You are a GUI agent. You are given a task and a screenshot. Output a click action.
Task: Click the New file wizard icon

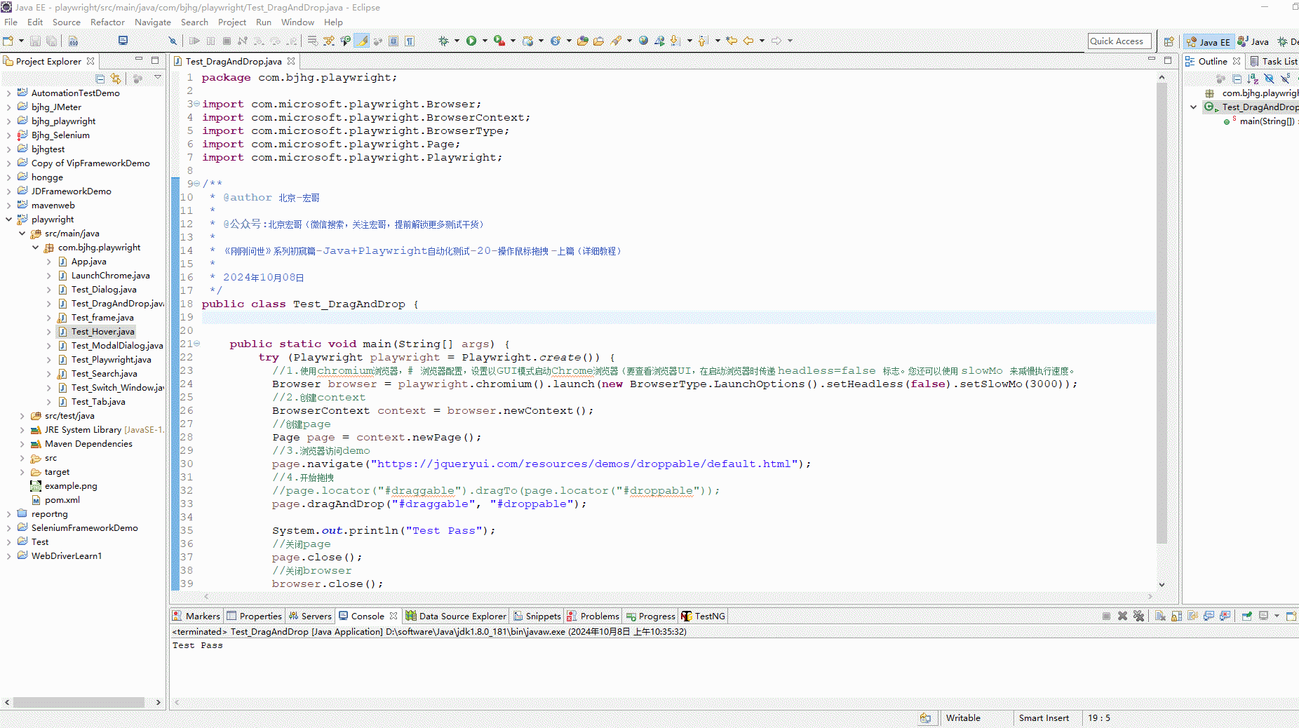tap(8, 41)
